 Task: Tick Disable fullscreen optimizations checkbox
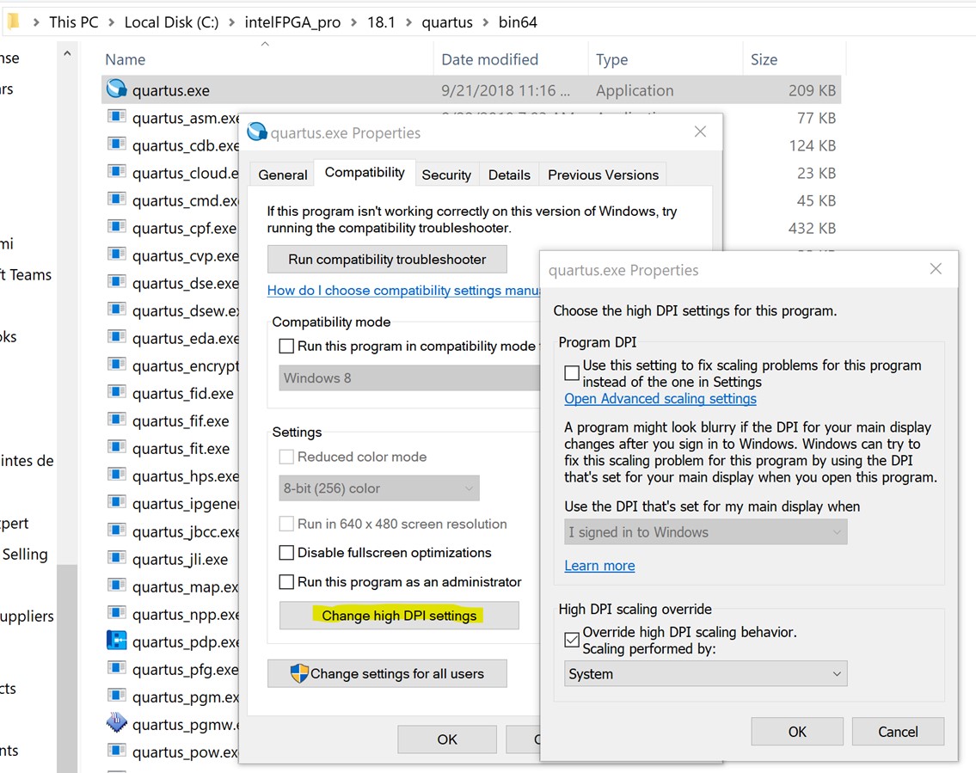tap(286, 553)
